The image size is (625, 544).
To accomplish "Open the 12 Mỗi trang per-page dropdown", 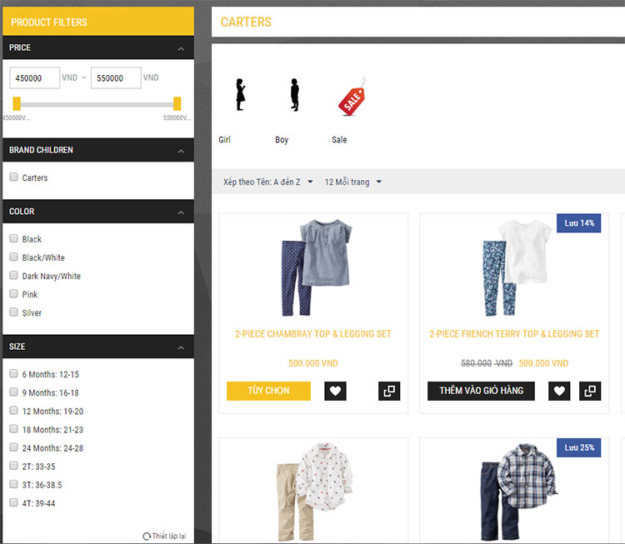I will click(x=353, y=182).
